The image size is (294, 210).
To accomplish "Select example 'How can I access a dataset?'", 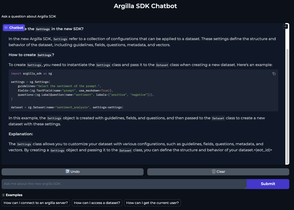I will coord(97,203).
